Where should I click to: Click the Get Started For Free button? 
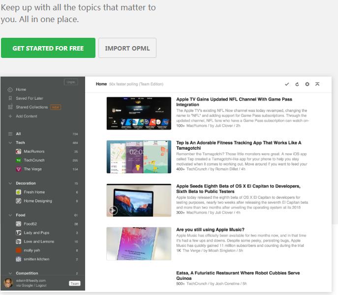click(48, 48)
